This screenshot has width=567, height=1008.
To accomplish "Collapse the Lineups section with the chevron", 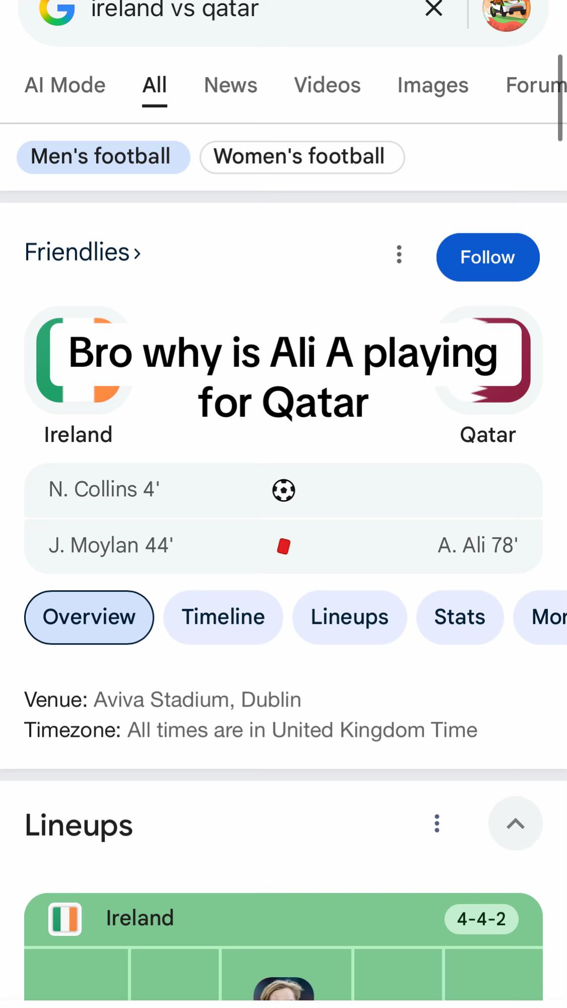I will pyautogui.click(x=515, y=824).
